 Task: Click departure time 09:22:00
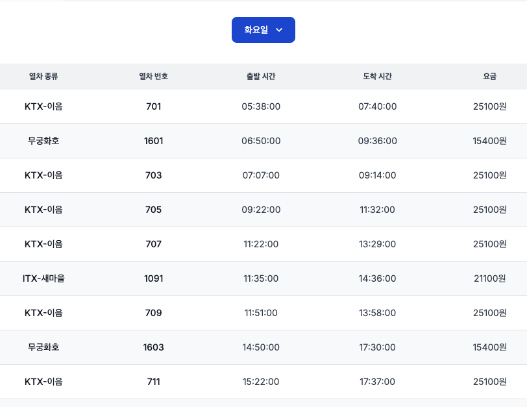pos(261,210)
